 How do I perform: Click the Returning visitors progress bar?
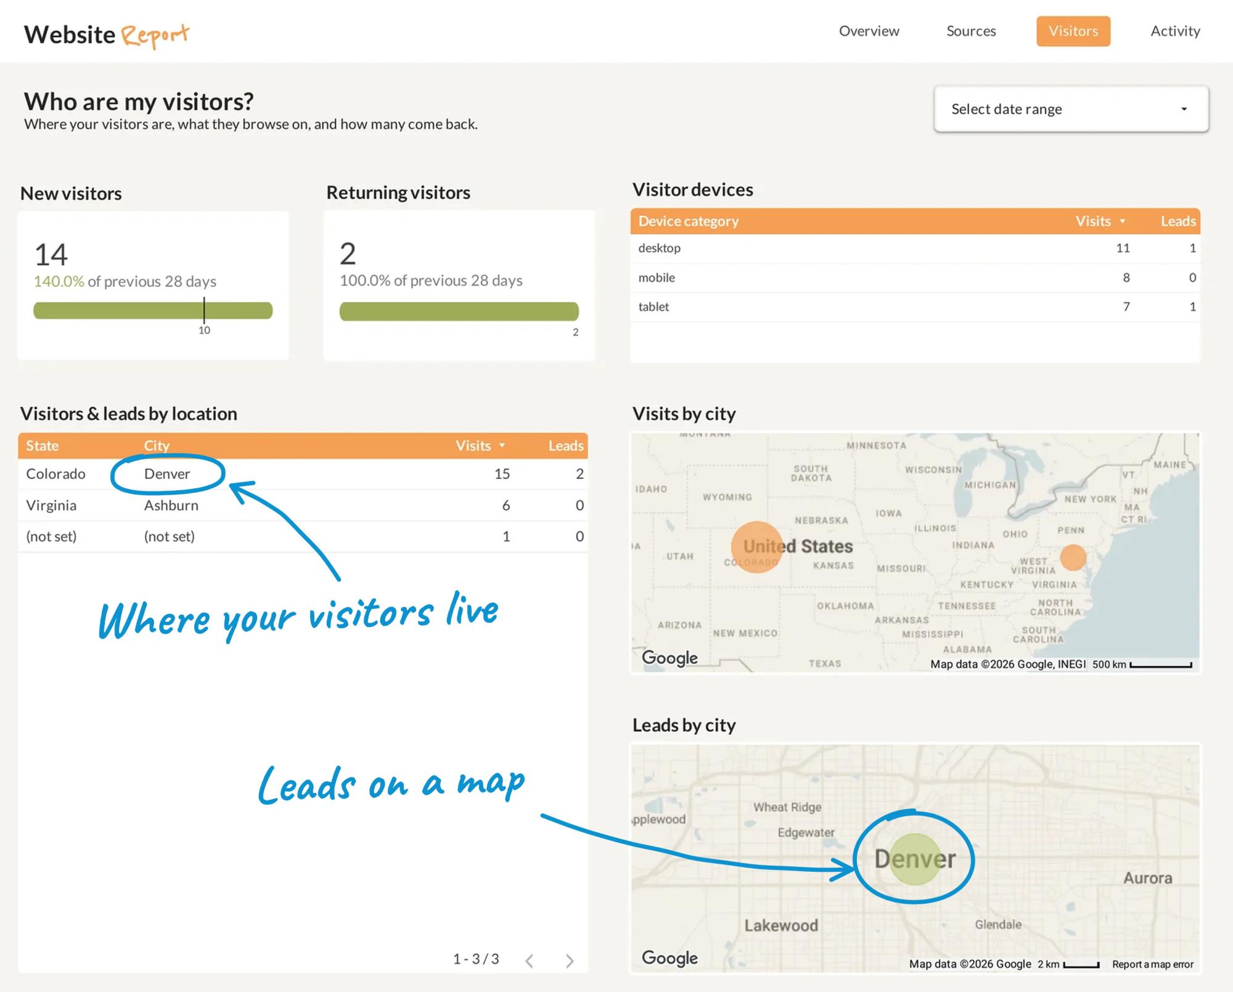coord(459,311)
